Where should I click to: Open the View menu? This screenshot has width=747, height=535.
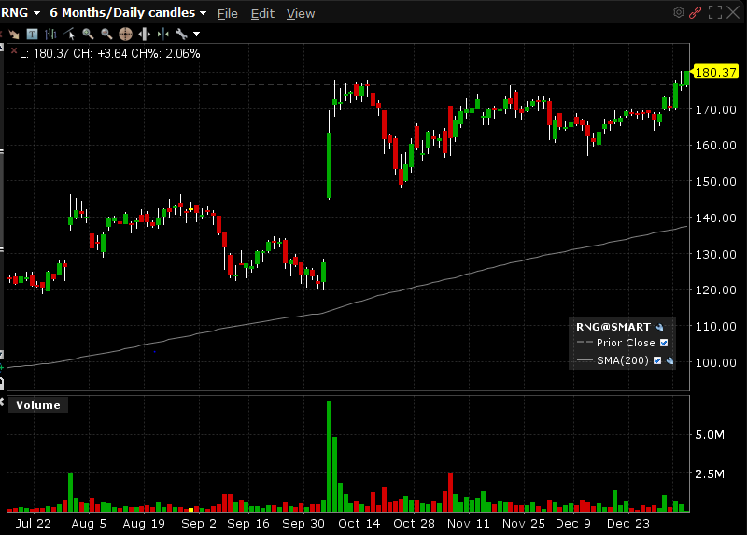[x=301, y=13]
